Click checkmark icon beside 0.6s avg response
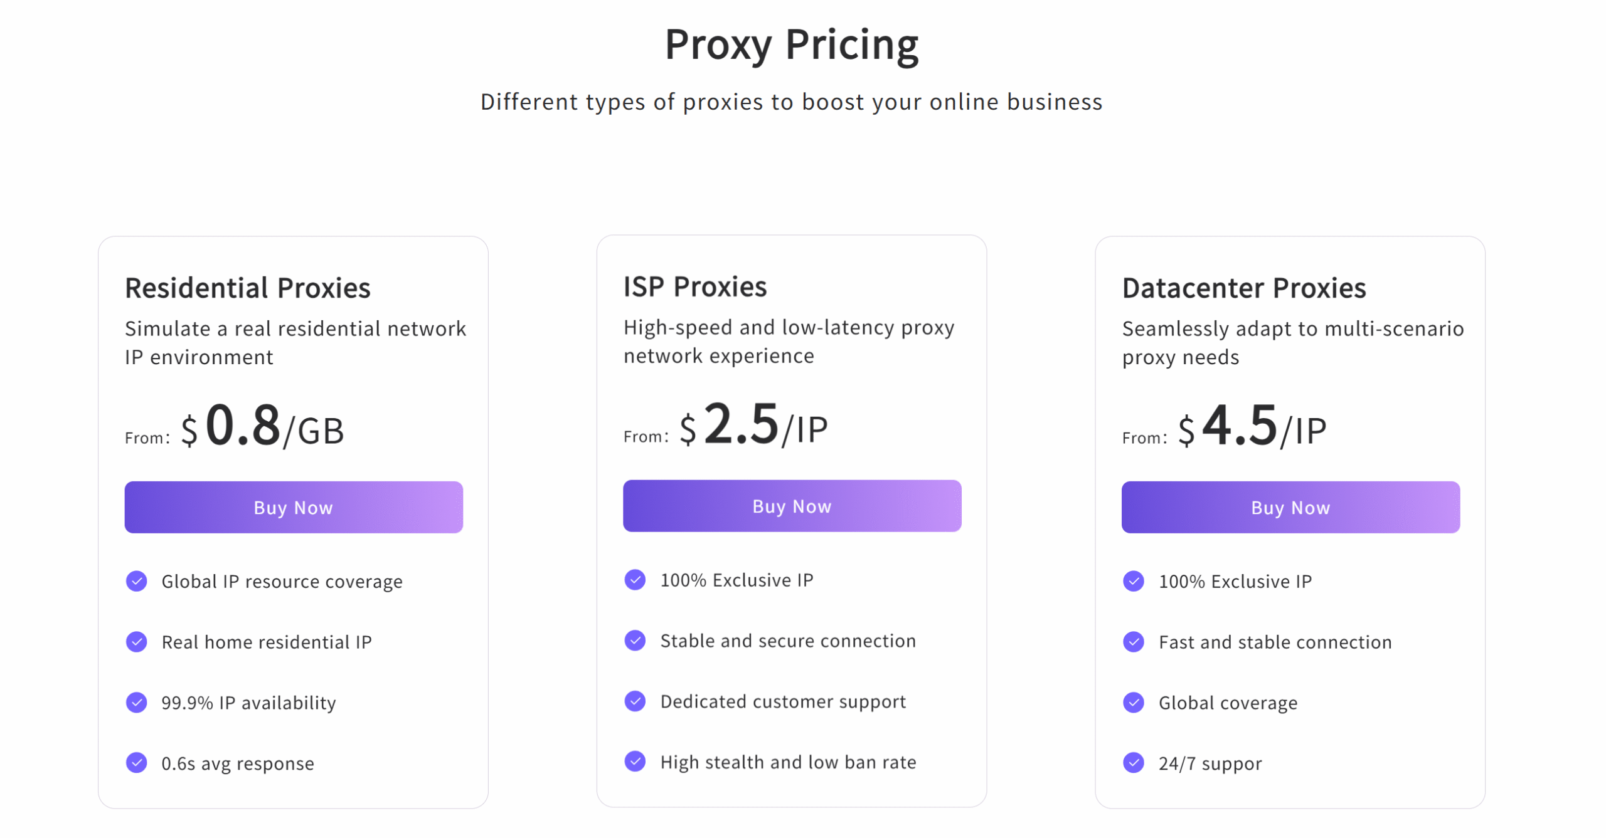This screenshot has width=1606, height=838. coord(137,763)
